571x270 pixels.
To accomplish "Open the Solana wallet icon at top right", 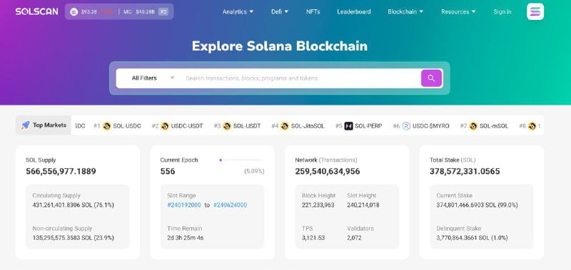I will [x=535, y=11].
